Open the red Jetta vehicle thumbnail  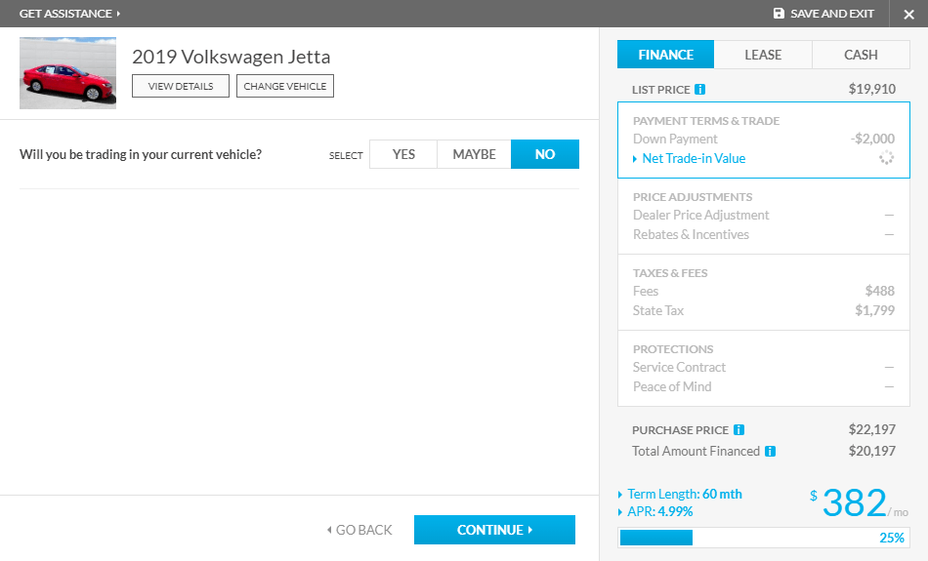67,73
